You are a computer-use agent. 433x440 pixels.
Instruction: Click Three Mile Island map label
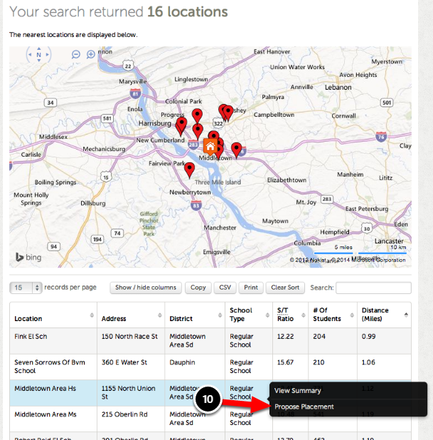pos(218,182)
